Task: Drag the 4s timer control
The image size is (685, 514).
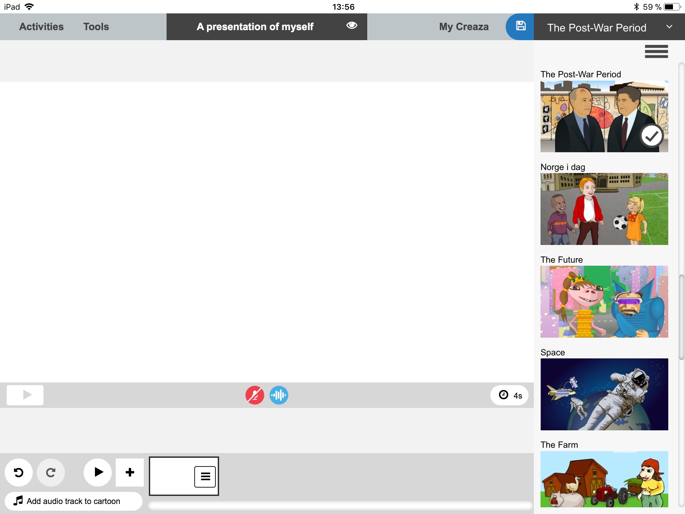Action: click(509, 395)
